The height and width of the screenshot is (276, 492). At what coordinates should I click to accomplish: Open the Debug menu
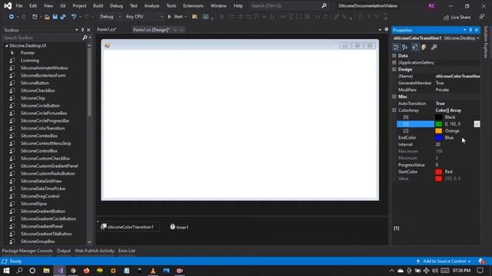point(116,5)
